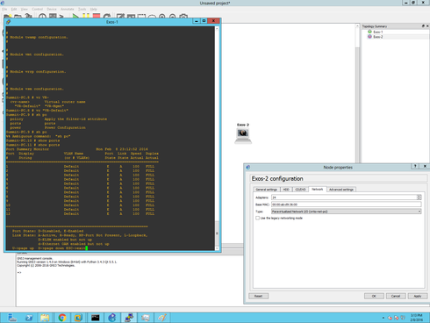The width and height of the screenshot is (430, 323).
Task: Click the taskbar clock
Action: coord(416,318)
